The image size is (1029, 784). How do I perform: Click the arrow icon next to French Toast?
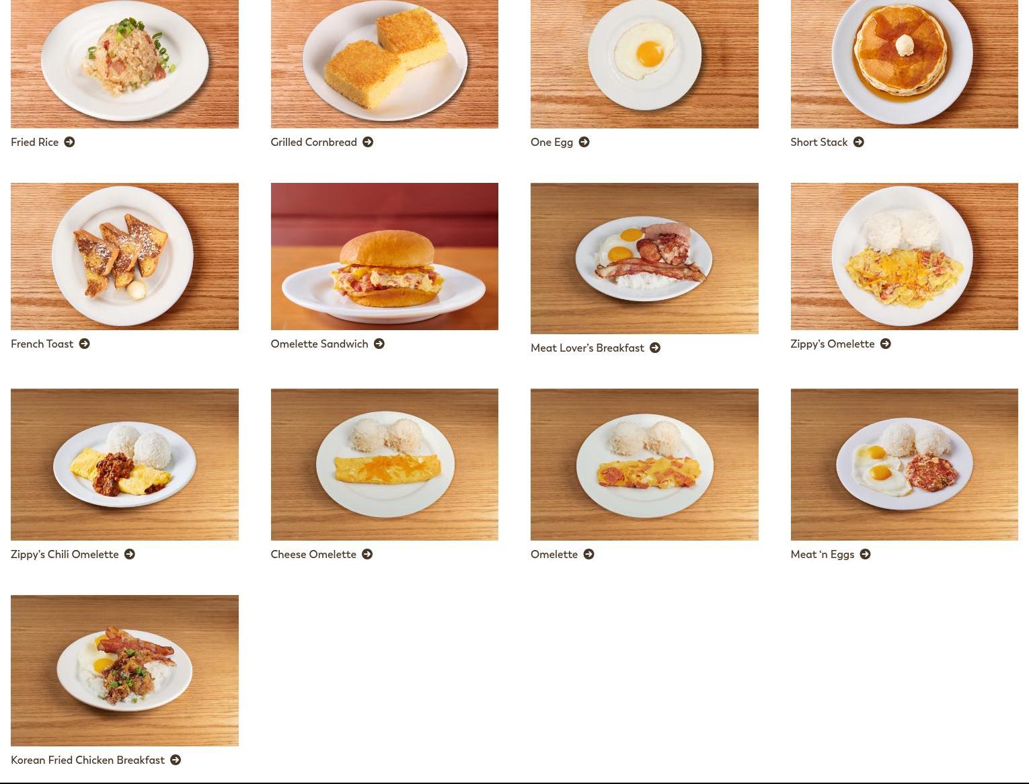pyautogui.click(x=84, y=344)
